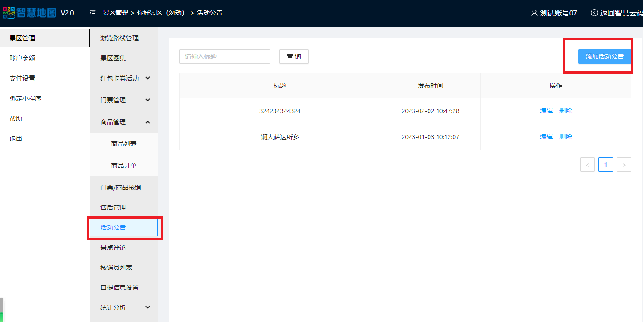
Task: Go to the next page arrow
Action: (623, 165)
